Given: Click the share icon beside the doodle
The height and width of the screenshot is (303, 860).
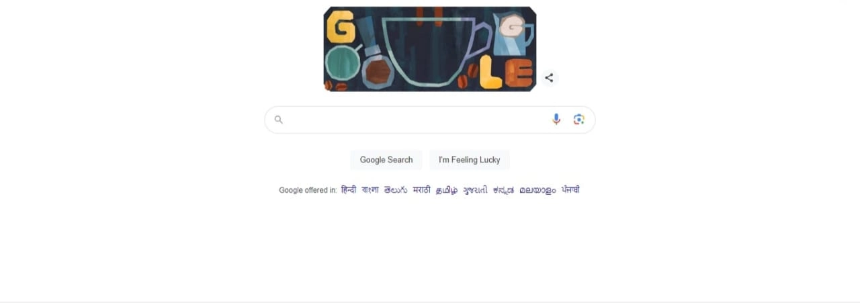Looking at the screenshot, I should (x=549, y=78).
